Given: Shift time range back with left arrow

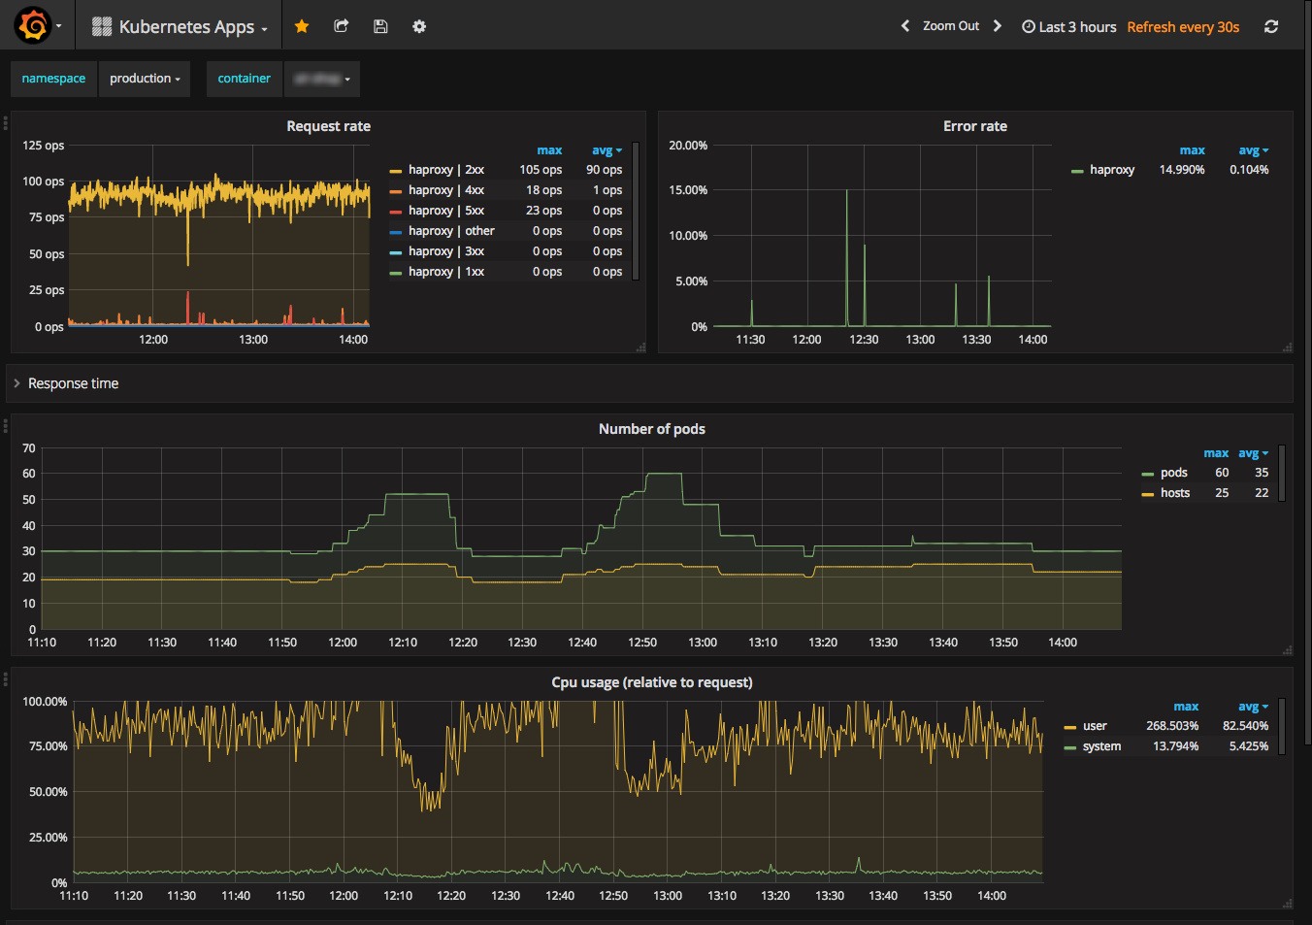Looking at the screenshot, I should pos(905,26).
